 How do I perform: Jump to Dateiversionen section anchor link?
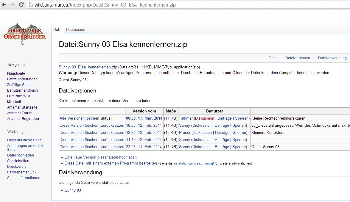pyautogui.click(x=297, y=58)
